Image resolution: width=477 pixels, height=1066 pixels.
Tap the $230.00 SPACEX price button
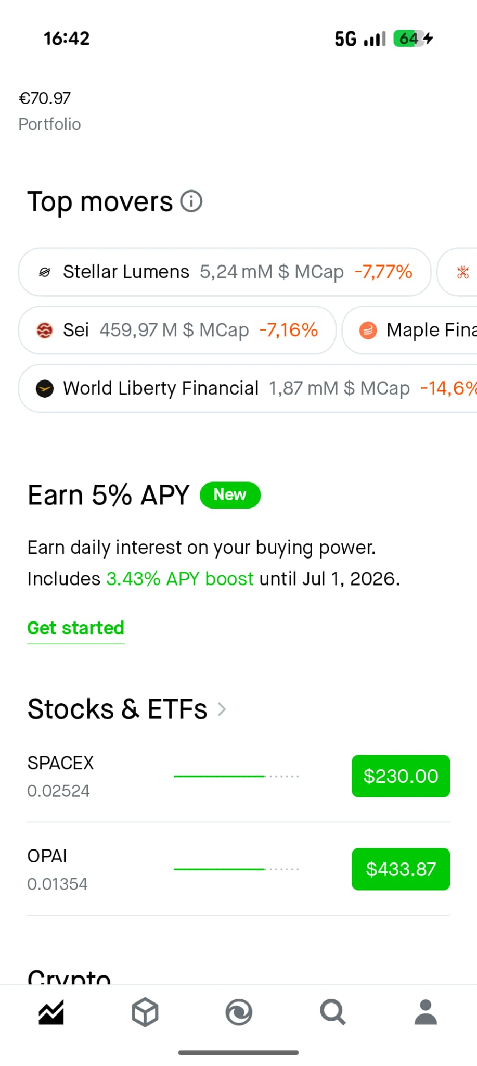pos(401,776)
